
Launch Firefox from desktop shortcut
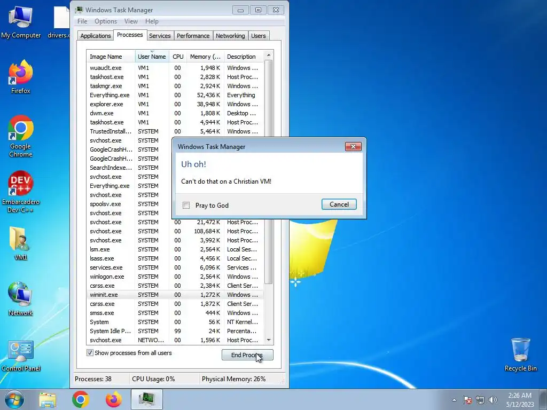pos(21,77)
